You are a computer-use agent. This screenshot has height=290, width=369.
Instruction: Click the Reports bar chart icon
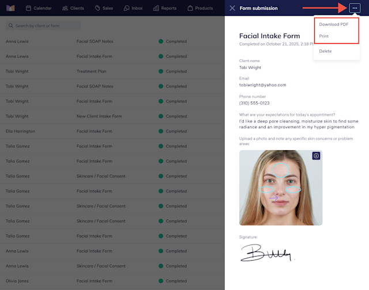coord(156,8)
